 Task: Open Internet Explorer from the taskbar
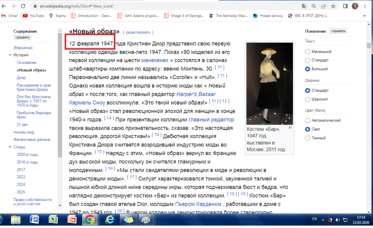(110, 219)
